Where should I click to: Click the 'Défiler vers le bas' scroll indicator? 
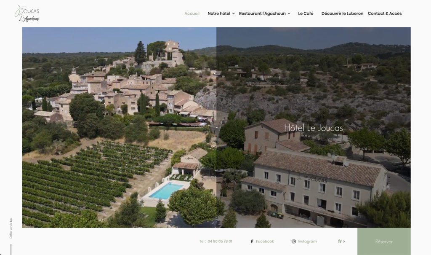11,228
